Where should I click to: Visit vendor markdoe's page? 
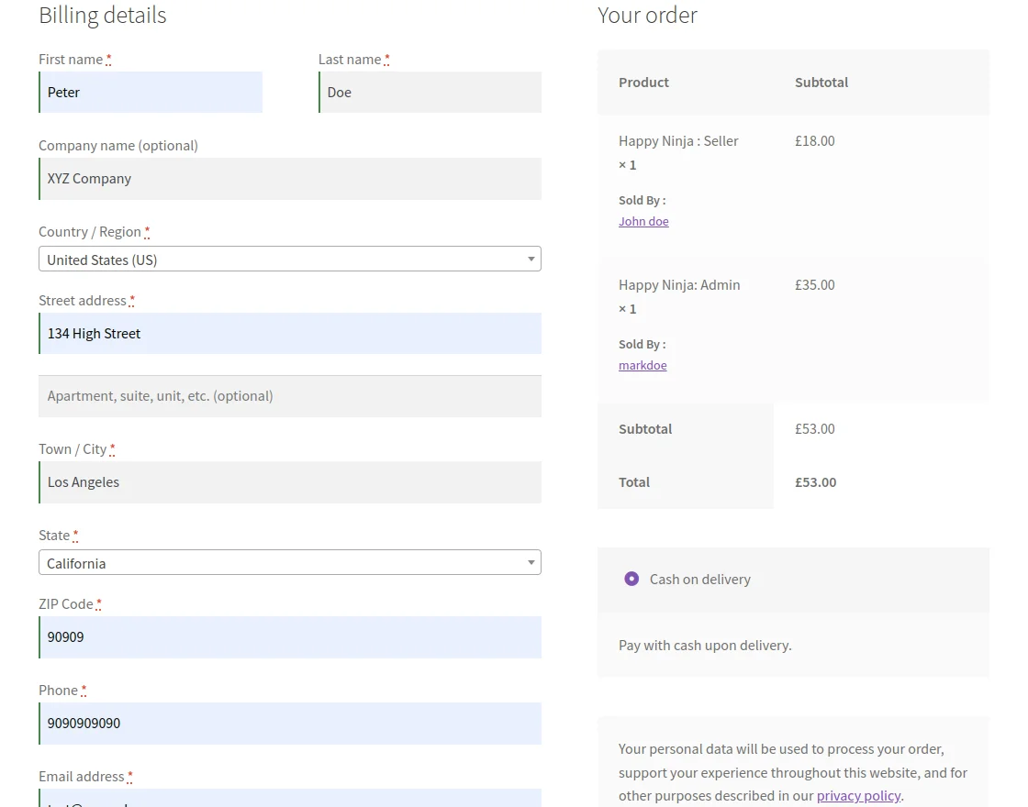642,365
